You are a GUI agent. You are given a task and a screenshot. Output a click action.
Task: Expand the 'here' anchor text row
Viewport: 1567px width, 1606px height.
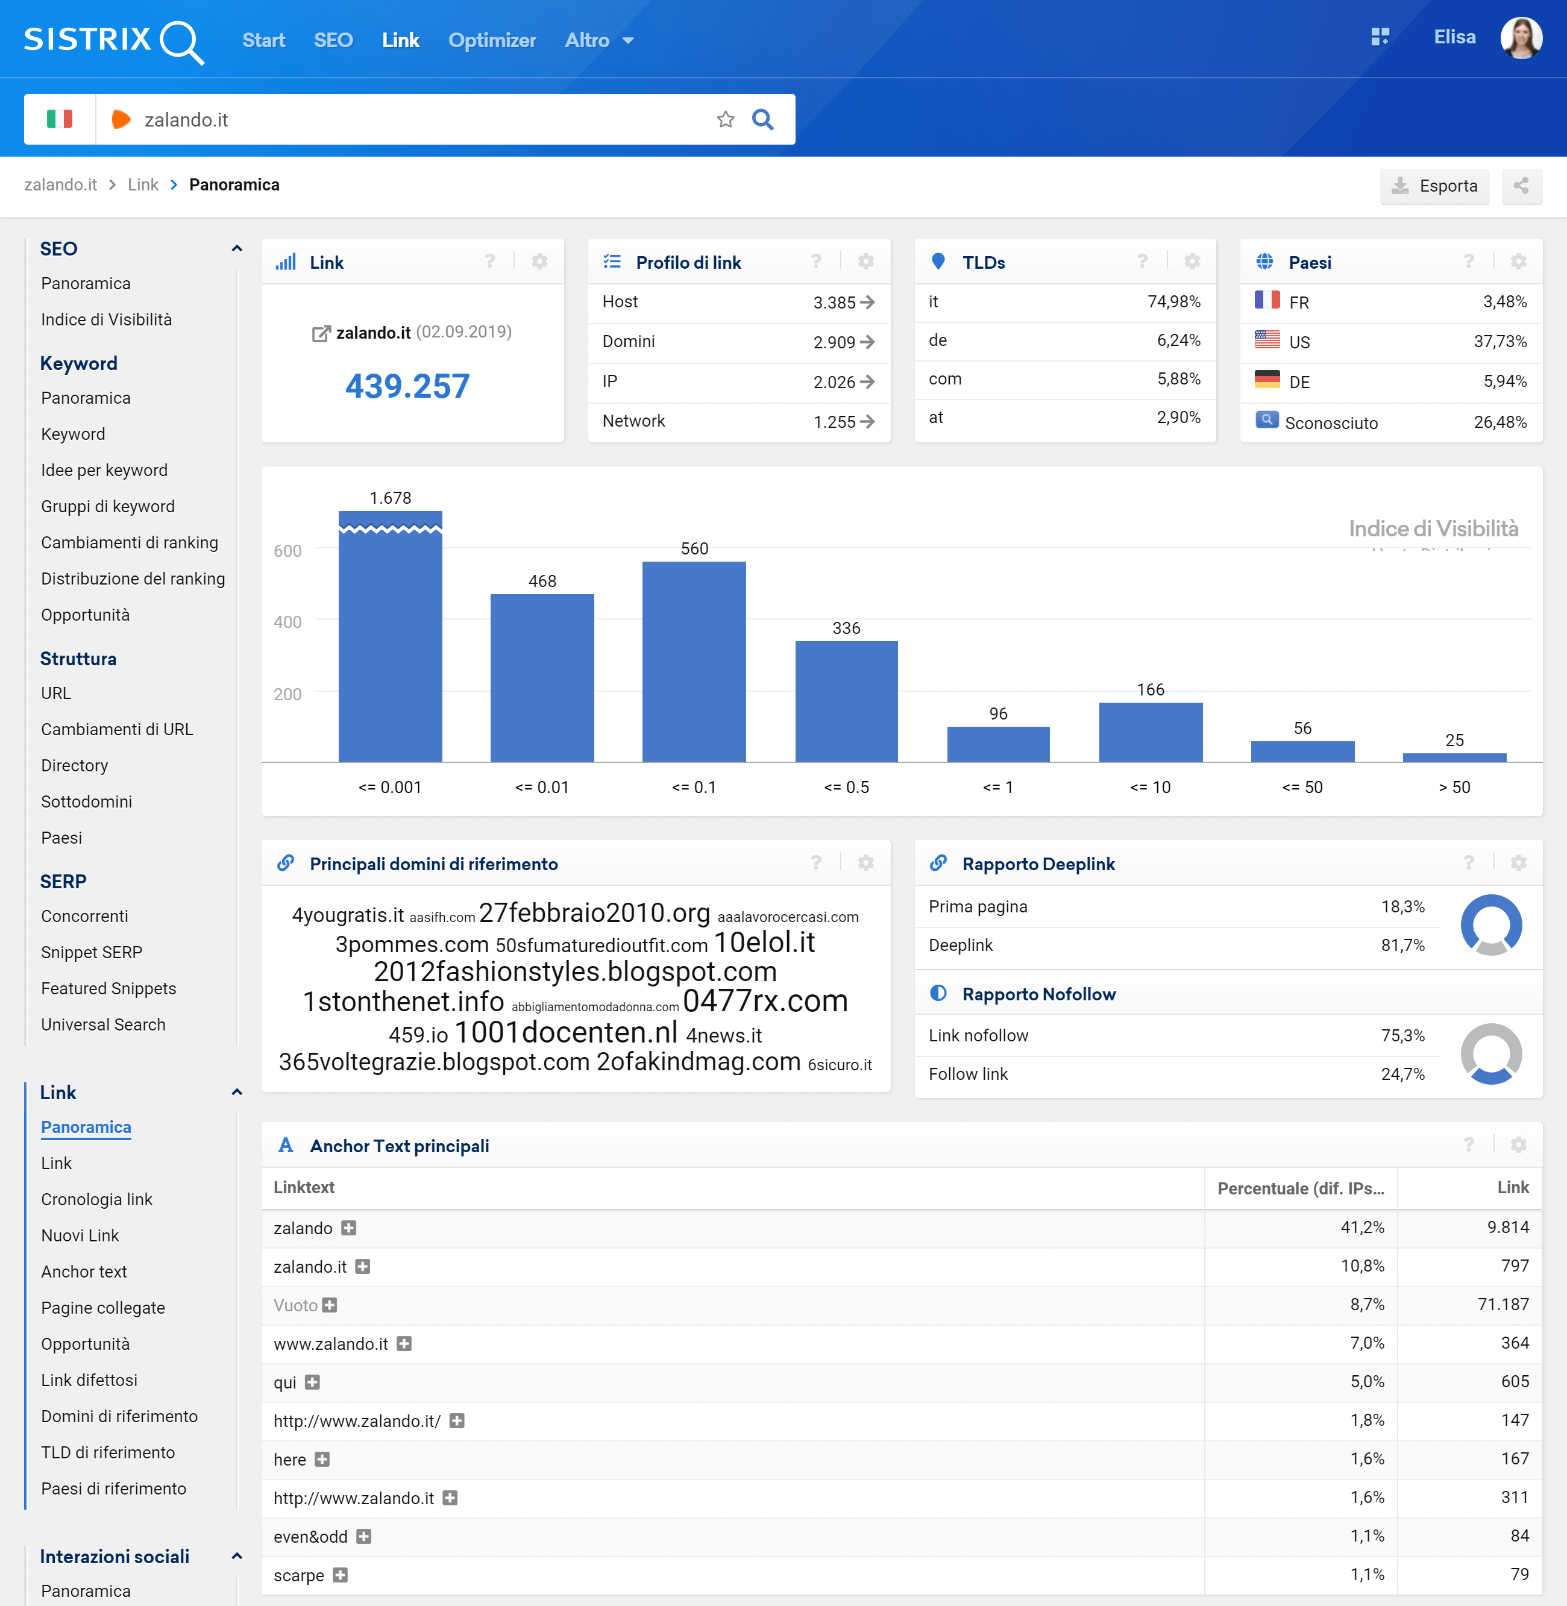[x=322, y=1460]
